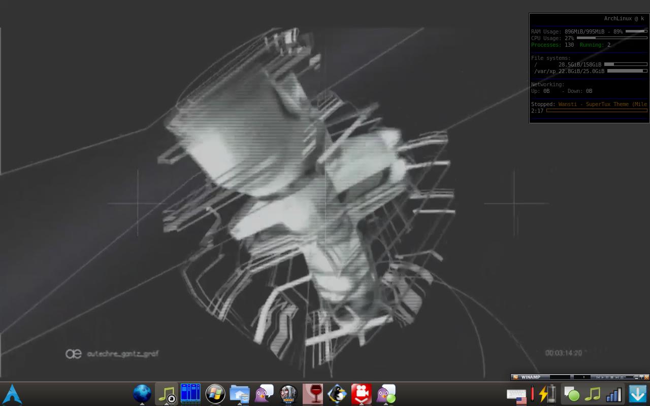Click the US keyboard layout indicator
650x406 pixels.
click(517, 395)
